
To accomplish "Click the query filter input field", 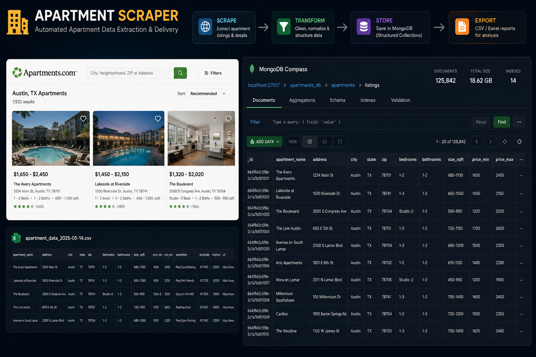I will click(370, 122).
